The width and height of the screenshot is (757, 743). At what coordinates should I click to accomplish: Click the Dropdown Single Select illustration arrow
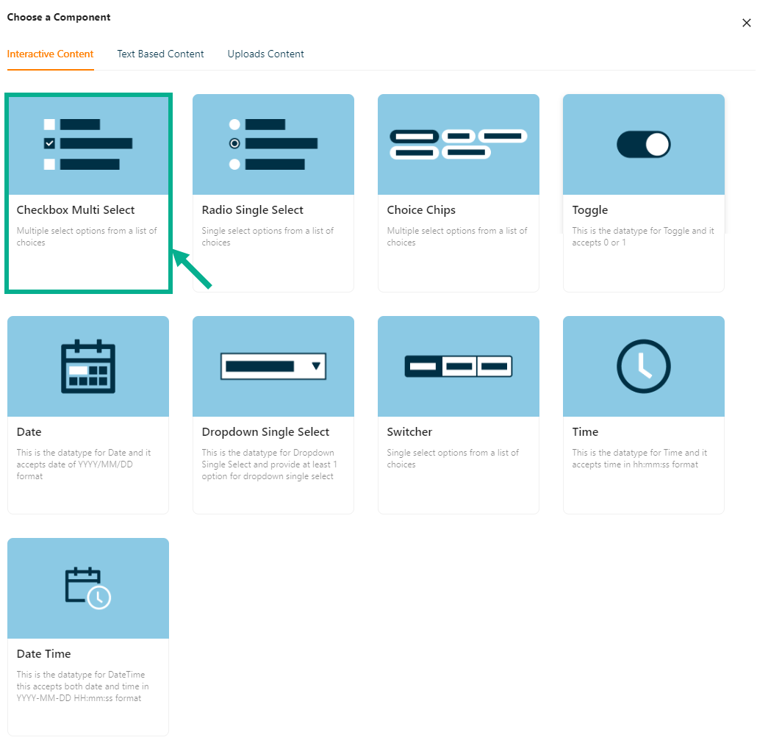tap(316, 366)
